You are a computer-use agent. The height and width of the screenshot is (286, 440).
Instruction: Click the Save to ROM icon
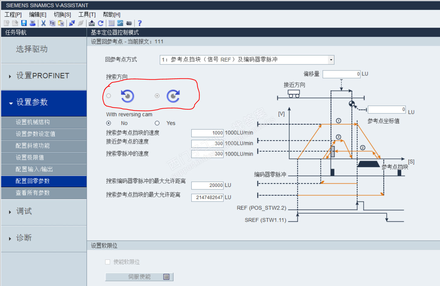pyautogui.click(x=92, y=23)
